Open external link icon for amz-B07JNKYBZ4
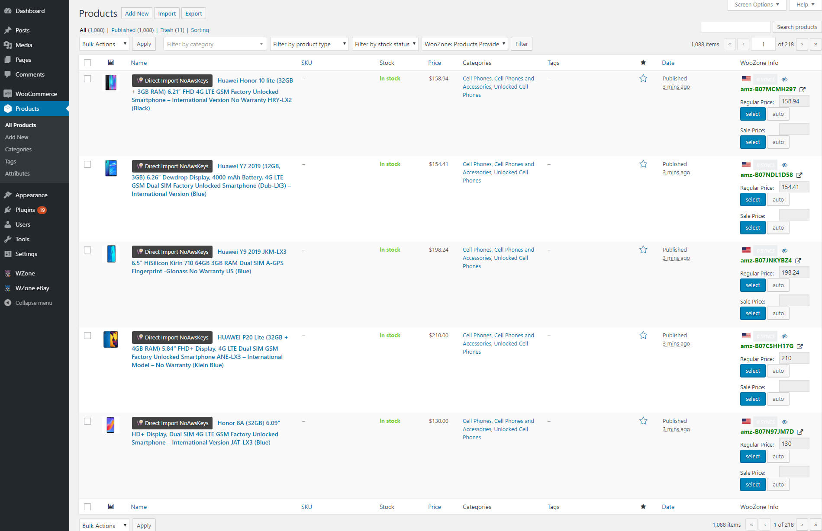Viewport: 822px width, 531px height. (798, 261)
